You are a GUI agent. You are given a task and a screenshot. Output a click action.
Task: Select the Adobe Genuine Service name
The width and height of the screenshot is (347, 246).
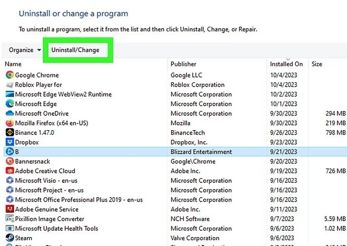tap(47, 209)
